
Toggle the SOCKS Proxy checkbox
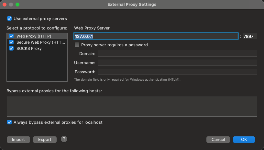click(11, 48)
